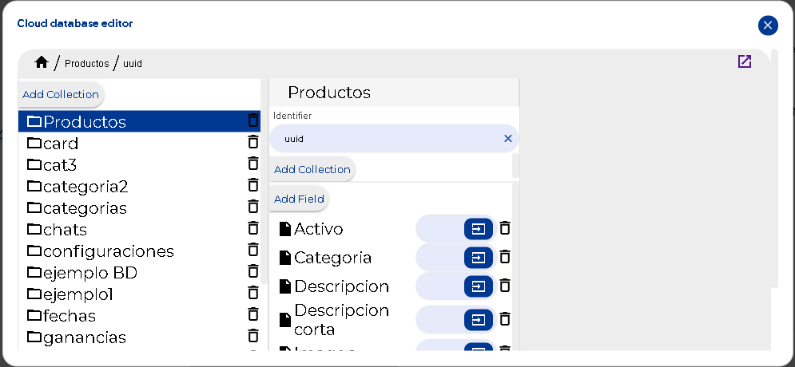Delete the categoria2 collection

tap(253, 185)
